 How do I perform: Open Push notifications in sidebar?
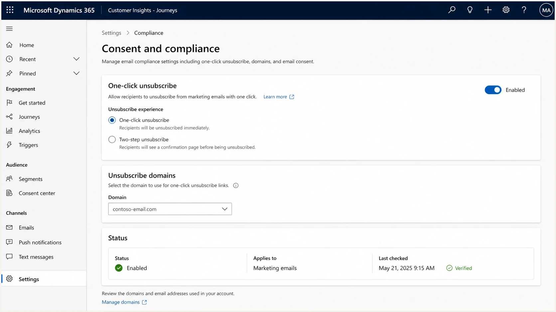(x=40, y=242)
